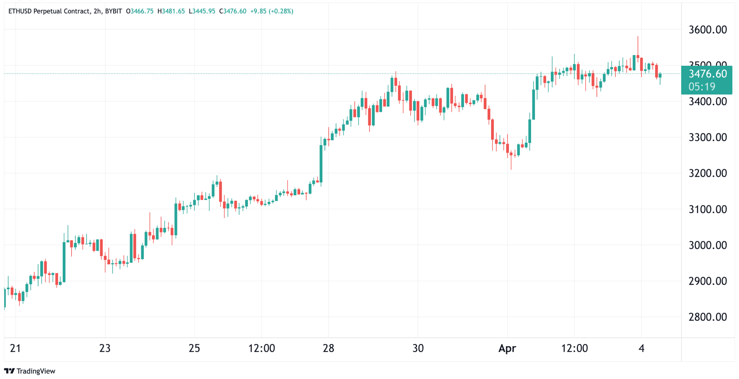Select the 28 date label on time axis
The width and height of the screenshot is (739, 379).
pyautogui.click(x=328, y=348)
